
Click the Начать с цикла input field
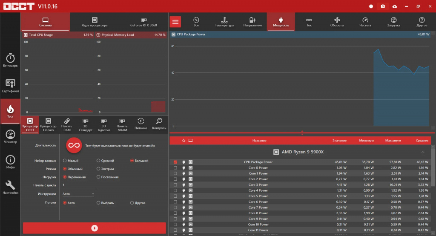click(x=79, y=185)
